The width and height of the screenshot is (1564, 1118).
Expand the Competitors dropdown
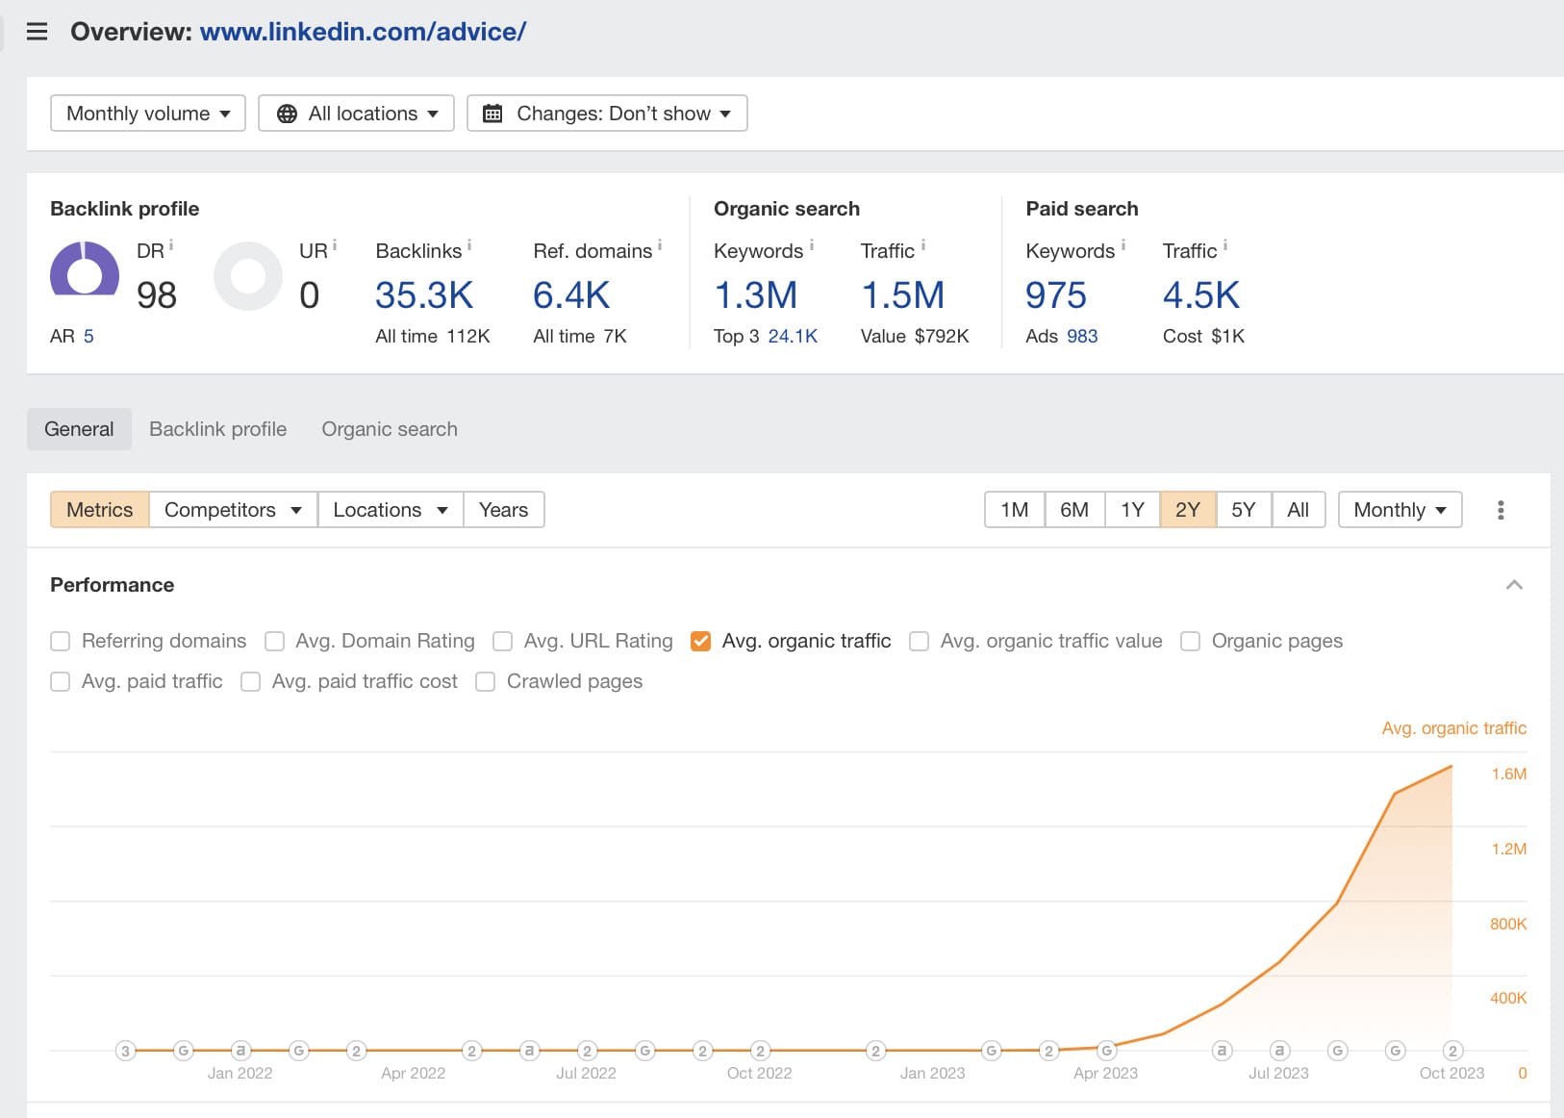tap(233, 510)
